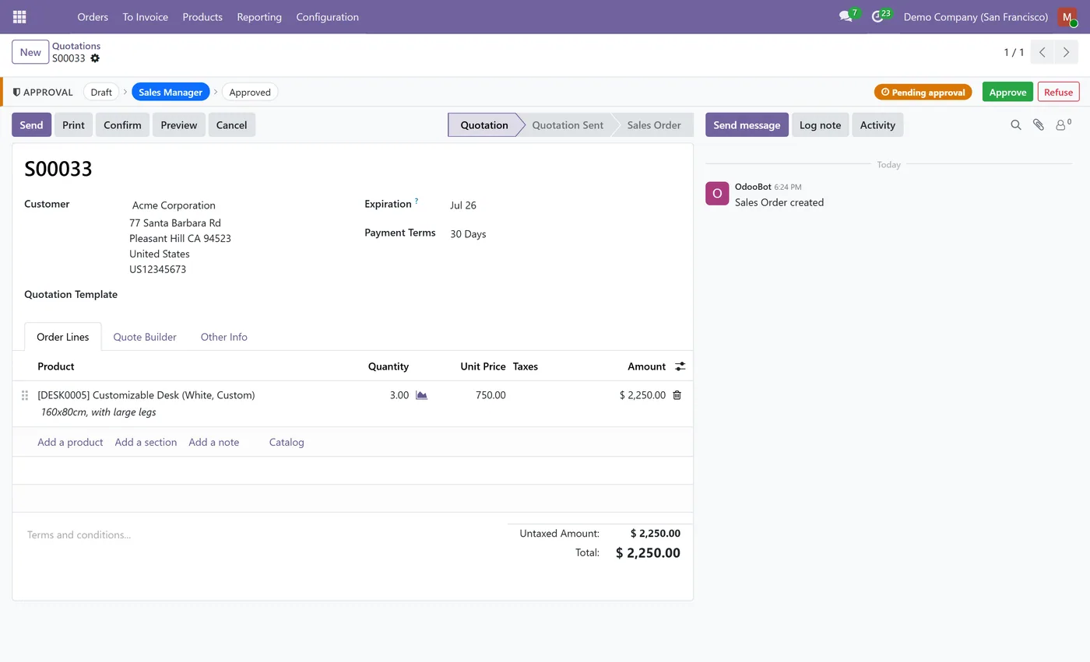Click the empty Quotation Template field
The image size is (1090, 662).
click(x=234, y=295)
